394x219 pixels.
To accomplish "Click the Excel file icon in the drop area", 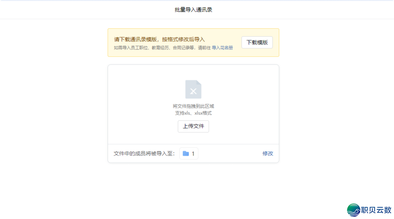I will (193, 89).
